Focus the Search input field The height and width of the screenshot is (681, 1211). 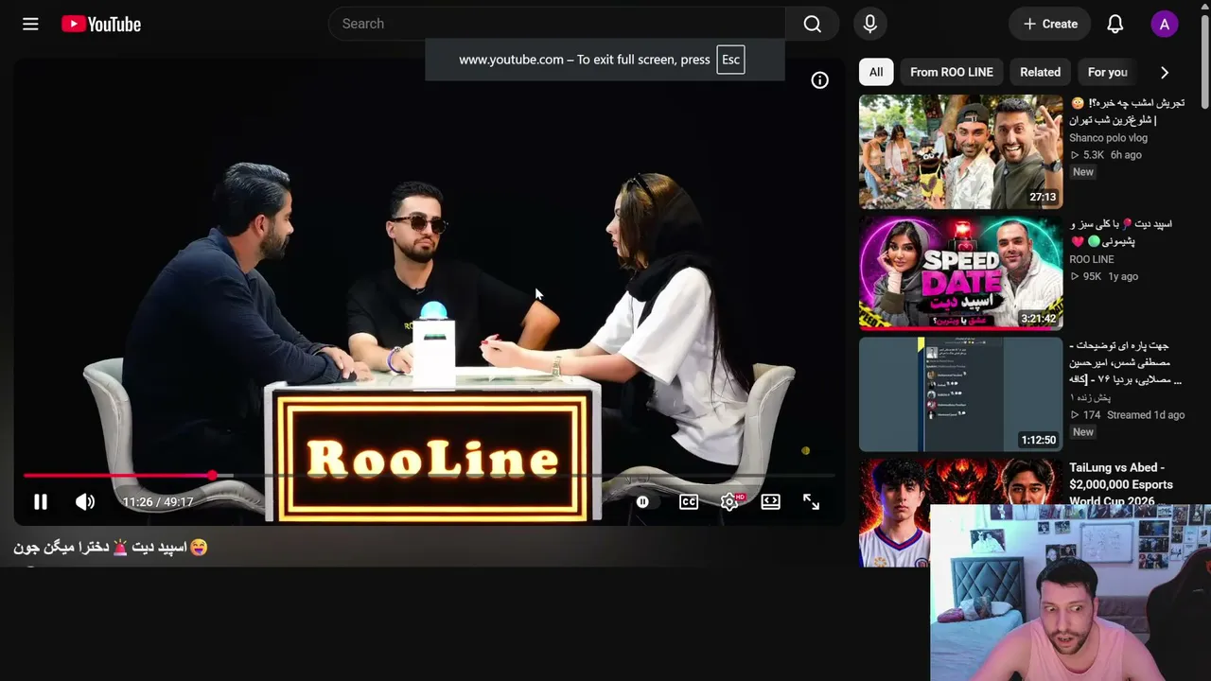pyautogui.click(x=557, y=24)
